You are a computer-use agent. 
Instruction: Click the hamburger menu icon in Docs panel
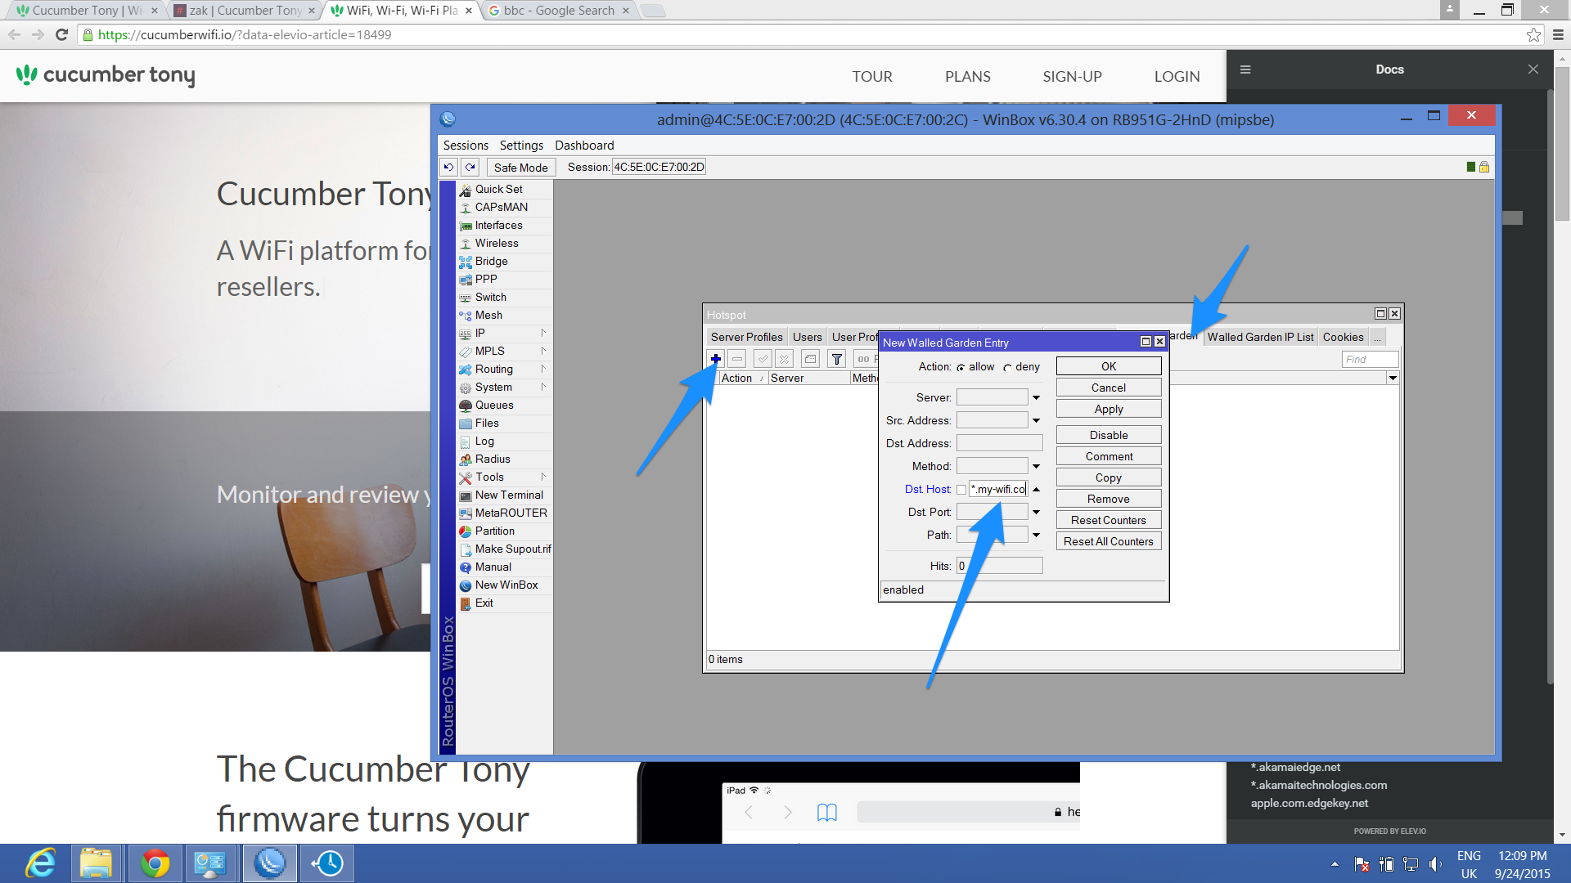[x=1245, y=69]
